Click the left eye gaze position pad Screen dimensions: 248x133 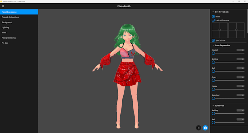pos(220,30)
